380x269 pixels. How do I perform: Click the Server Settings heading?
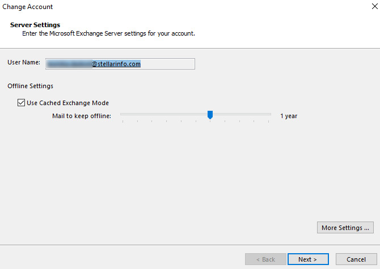pyautogui.click(x=35, y=25)
